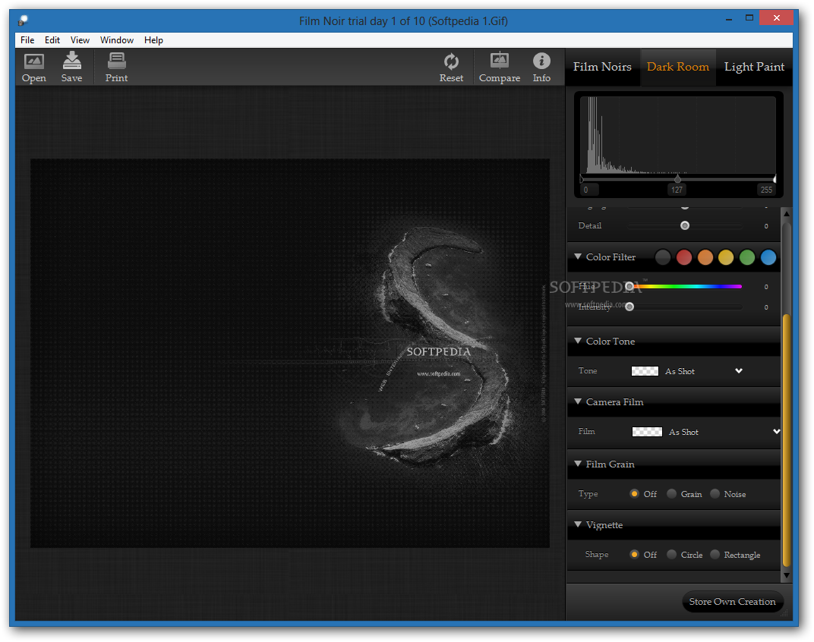Select the red color filter
This screenshot has width=814, height=642.
[683, 257]
